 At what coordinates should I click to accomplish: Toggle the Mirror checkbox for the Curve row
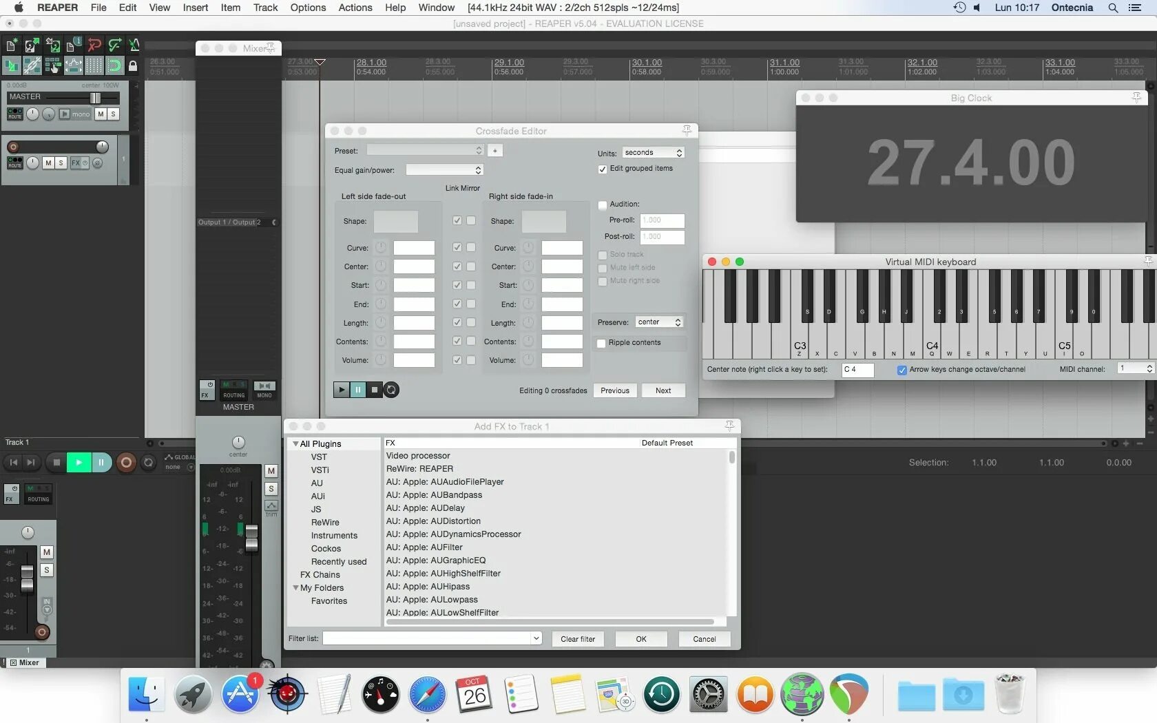pos(471,247)
